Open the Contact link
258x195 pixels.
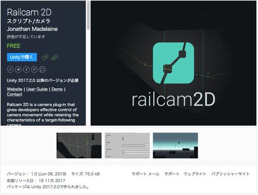(14, 94)
